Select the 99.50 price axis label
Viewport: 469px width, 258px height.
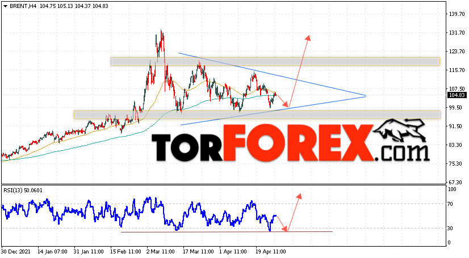coord(457,108)
